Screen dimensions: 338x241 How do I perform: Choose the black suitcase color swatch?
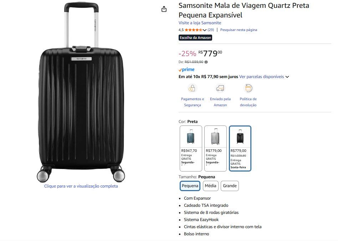click(x=240, y=148)
